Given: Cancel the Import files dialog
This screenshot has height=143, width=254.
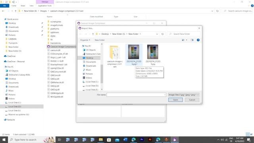Looking at the screenshot, I should click(x=192, y=100).
